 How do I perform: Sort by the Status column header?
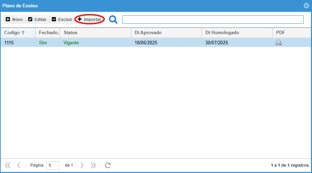pos(95,33)
